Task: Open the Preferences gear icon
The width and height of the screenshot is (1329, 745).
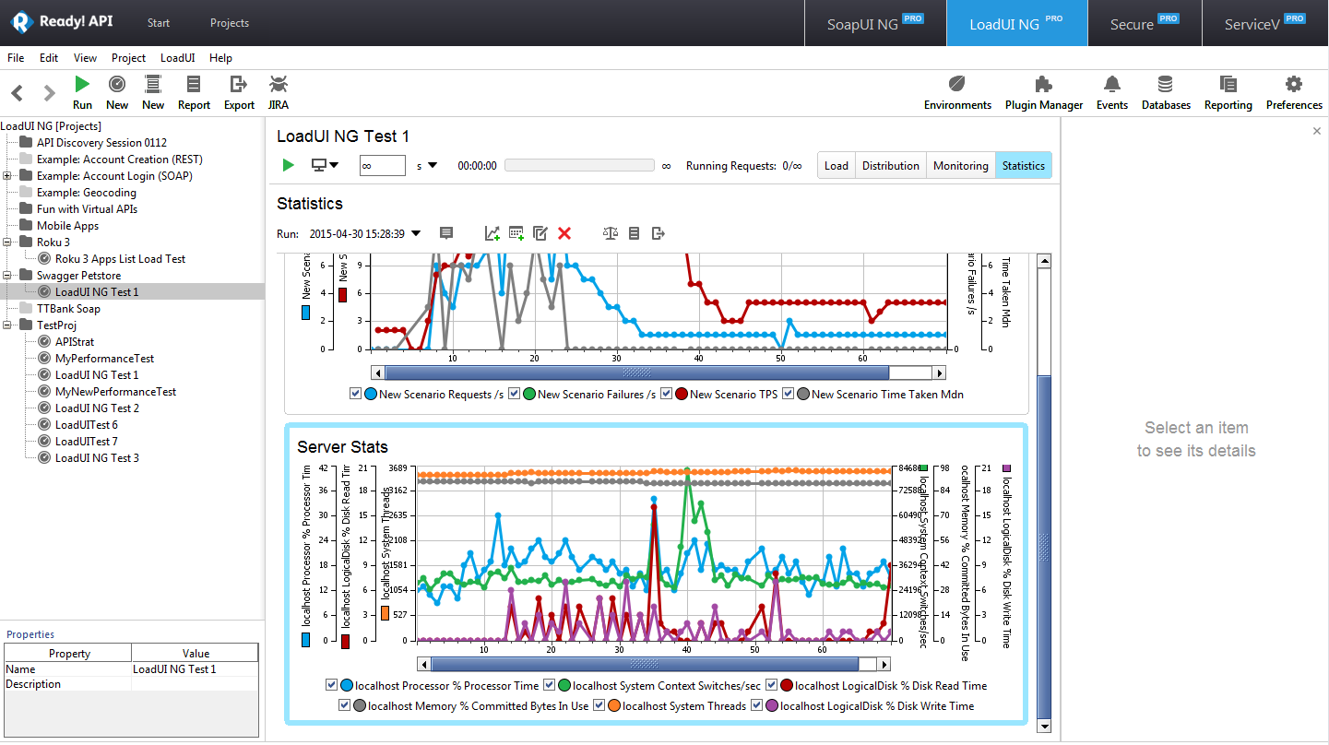Action: click(1293, 85)
